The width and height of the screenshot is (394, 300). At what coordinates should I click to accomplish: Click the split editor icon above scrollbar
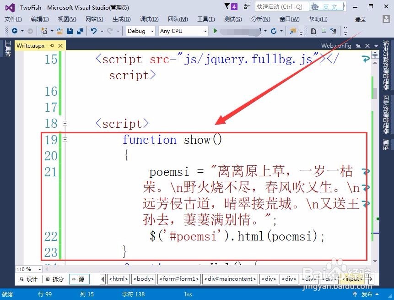375,55
